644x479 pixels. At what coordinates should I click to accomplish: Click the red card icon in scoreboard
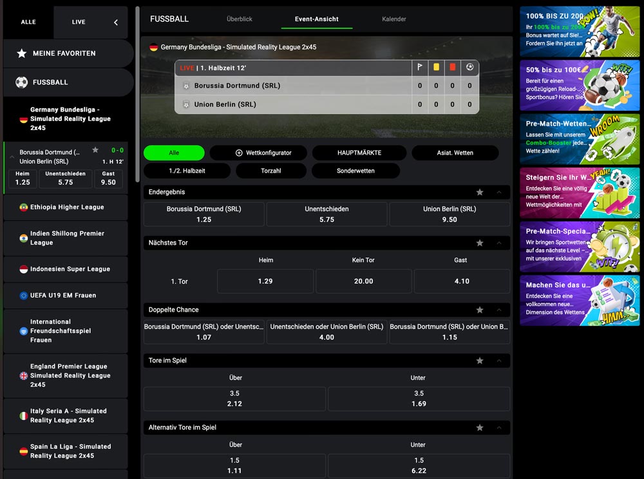pyautogui.click(x=452, y=67)
